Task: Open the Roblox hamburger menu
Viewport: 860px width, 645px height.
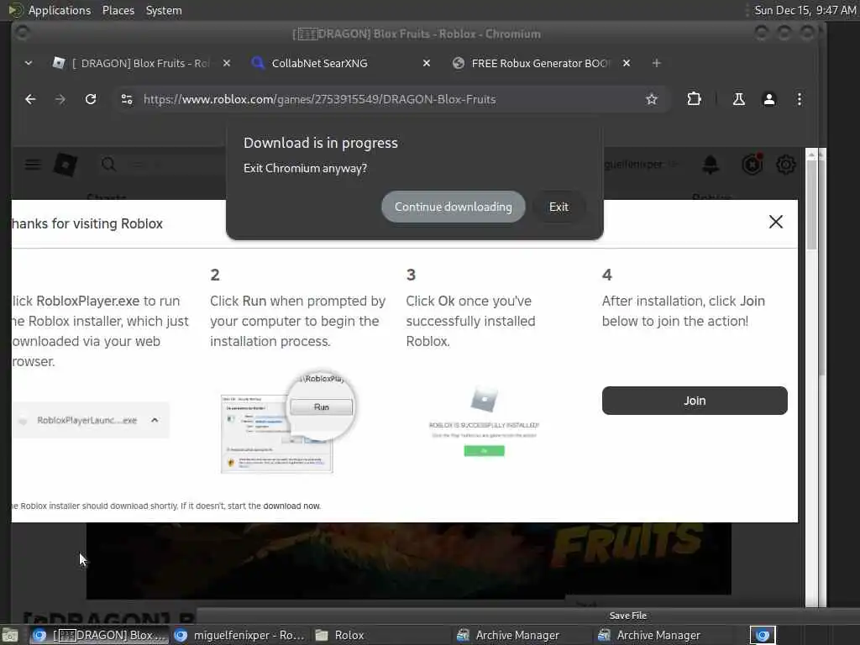Action: click(33, 165)
